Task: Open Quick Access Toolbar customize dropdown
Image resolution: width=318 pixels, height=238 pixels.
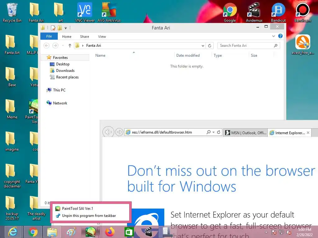Action: (66, 28)
